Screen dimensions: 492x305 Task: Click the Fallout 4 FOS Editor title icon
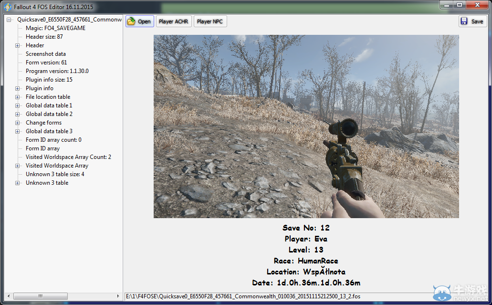pyautogui.click(x=8, y=7)
